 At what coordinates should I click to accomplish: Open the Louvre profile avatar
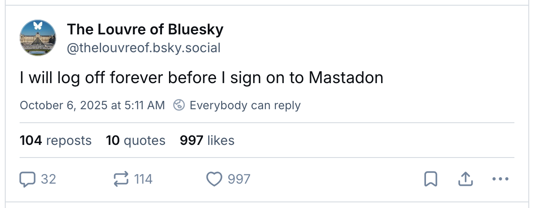click(38, 38)
